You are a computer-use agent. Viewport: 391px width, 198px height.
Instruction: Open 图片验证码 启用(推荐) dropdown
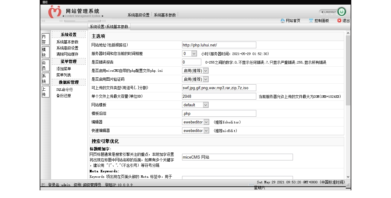195,79
